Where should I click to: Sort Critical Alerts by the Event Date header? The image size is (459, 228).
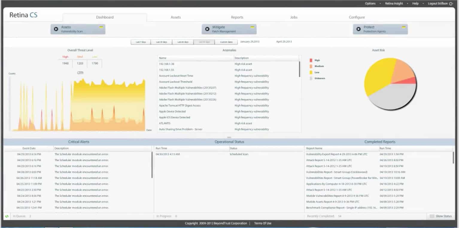29,148
